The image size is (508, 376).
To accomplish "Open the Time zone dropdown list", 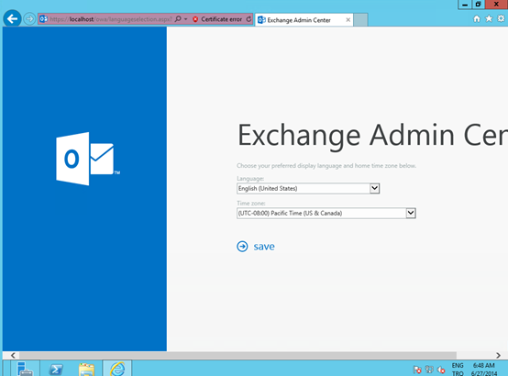I will (326, 213).
